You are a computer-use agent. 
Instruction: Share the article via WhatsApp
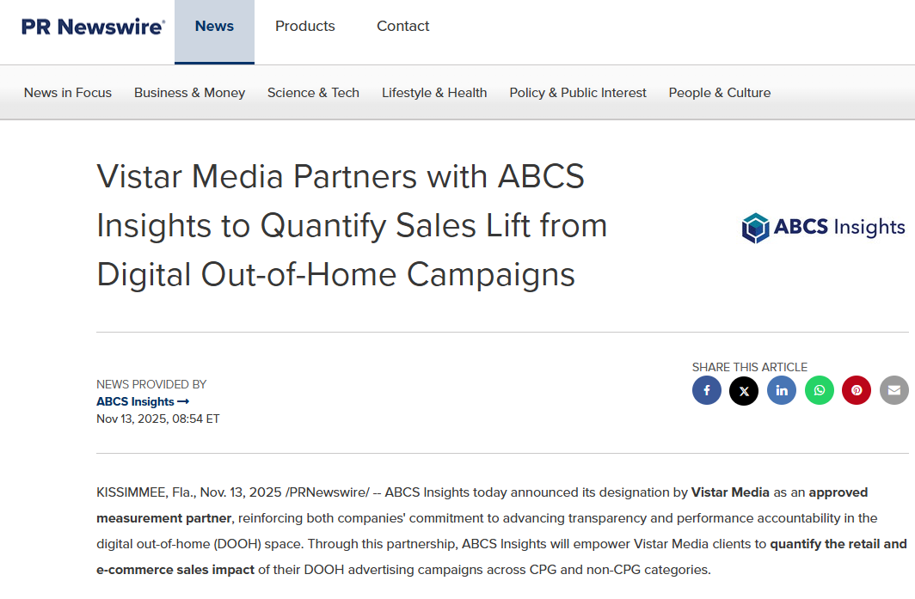pos(820,390)
